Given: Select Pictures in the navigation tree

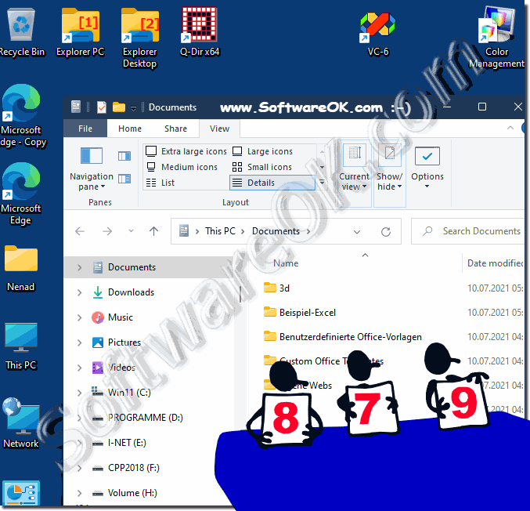Looking at the screenshot, I should coord(124,342).
